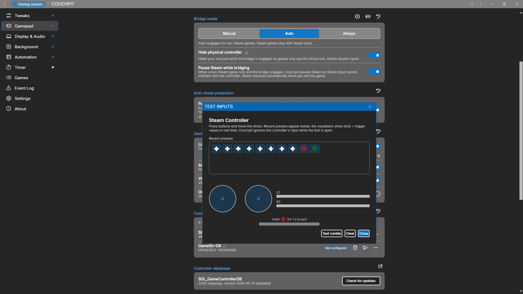The width and height of the screenshot is (523, 294).
Task: Click the Gaming session status pill
Action: point(28,4)
